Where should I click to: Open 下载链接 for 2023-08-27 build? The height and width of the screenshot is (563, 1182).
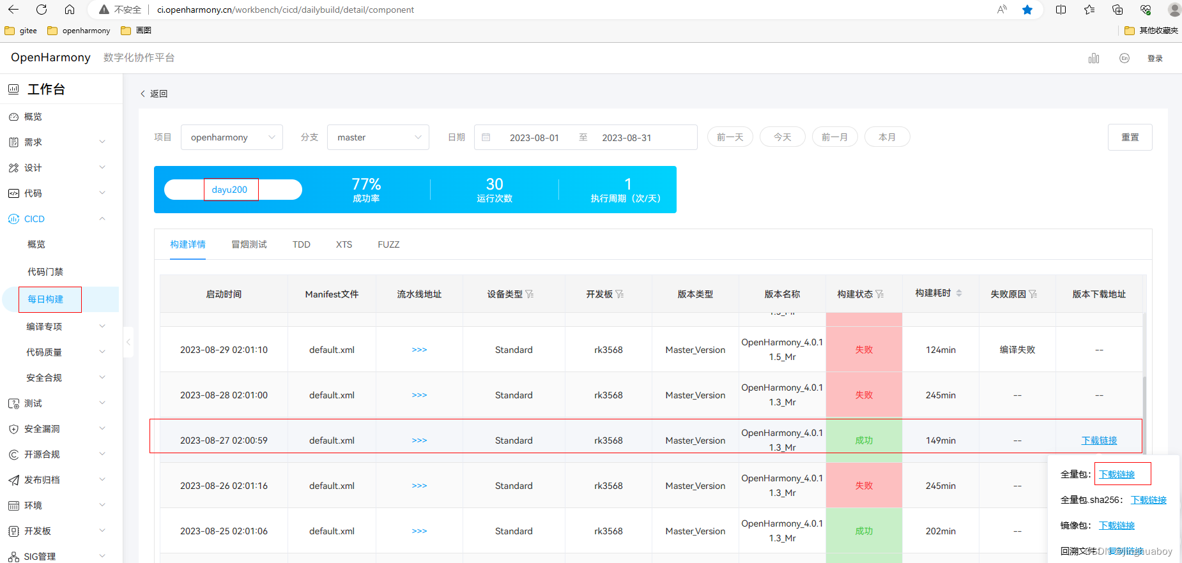(1099, 440)
